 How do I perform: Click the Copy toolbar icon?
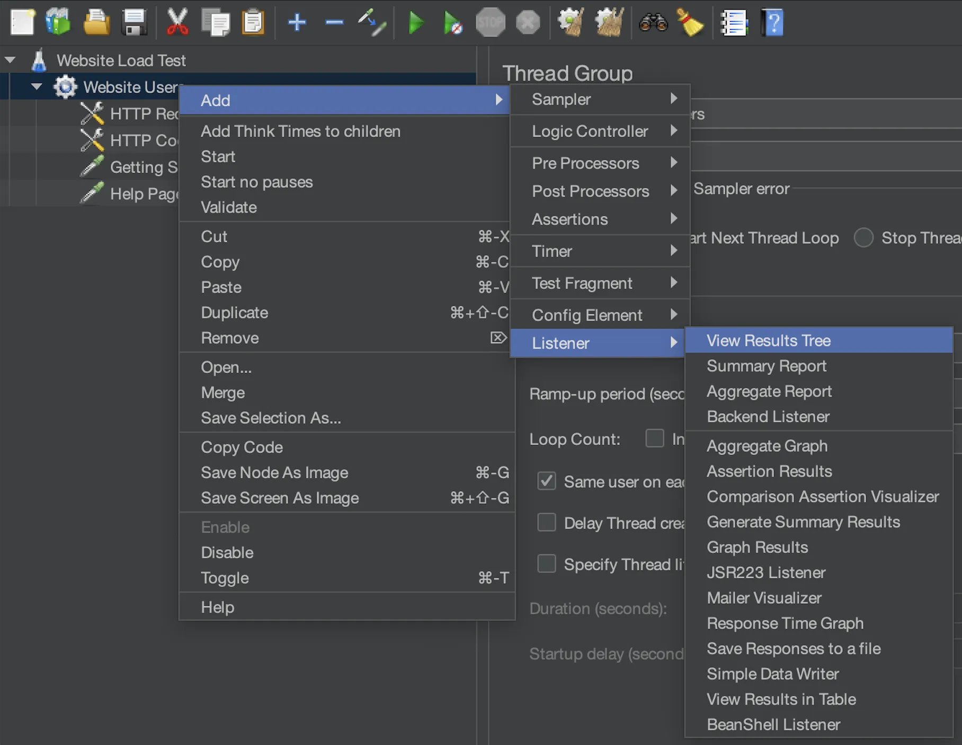(x=216, y=22)
